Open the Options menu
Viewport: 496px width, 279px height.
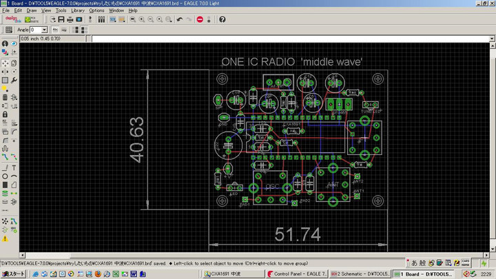[x=96, y=11]
